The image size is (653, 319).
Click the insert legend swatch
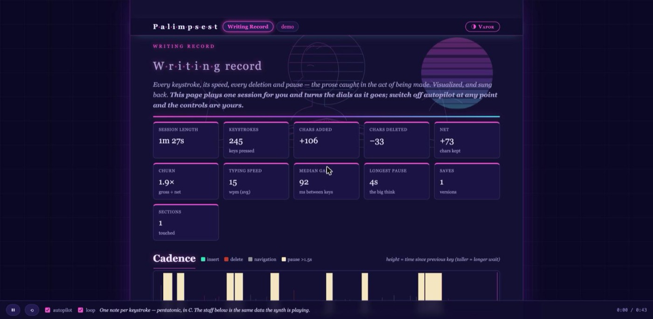pos(203,259)
